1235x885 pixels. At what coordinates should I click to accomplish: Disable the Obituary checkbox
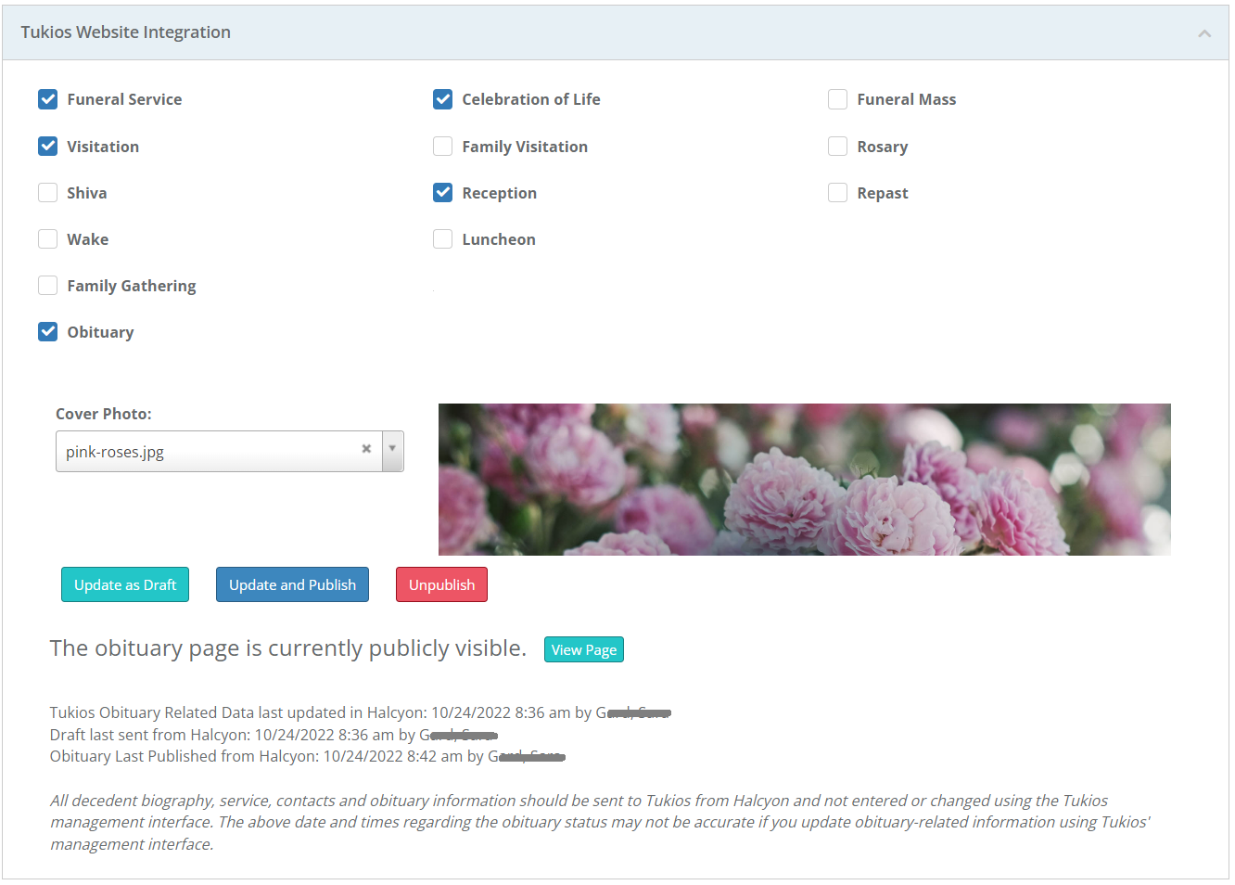coord(48,332)
